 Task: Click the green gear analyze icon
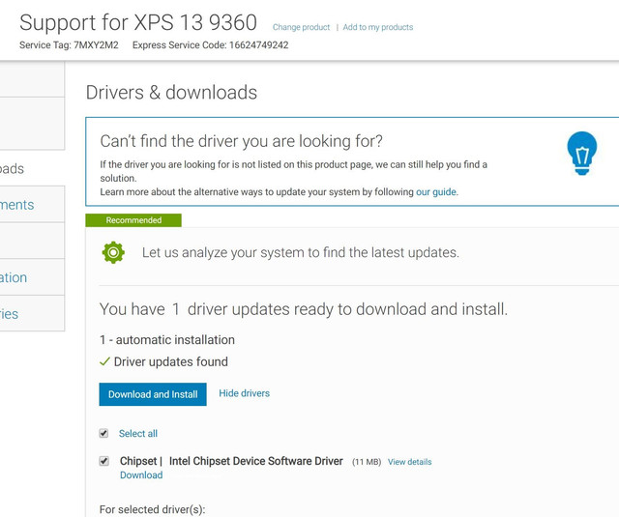(x=113, y=252)
